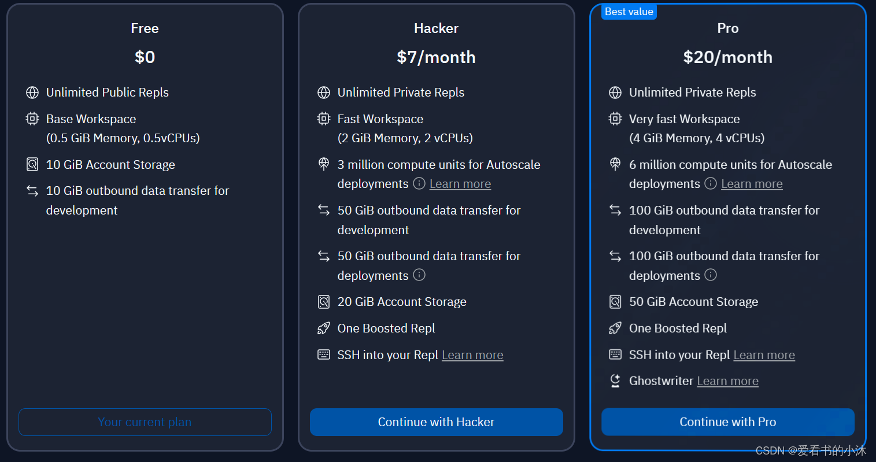This screenshot has height=462, width=876.
Task: Open Hacker SSH into your Repl Learn more
Action: tap(472, 355)
